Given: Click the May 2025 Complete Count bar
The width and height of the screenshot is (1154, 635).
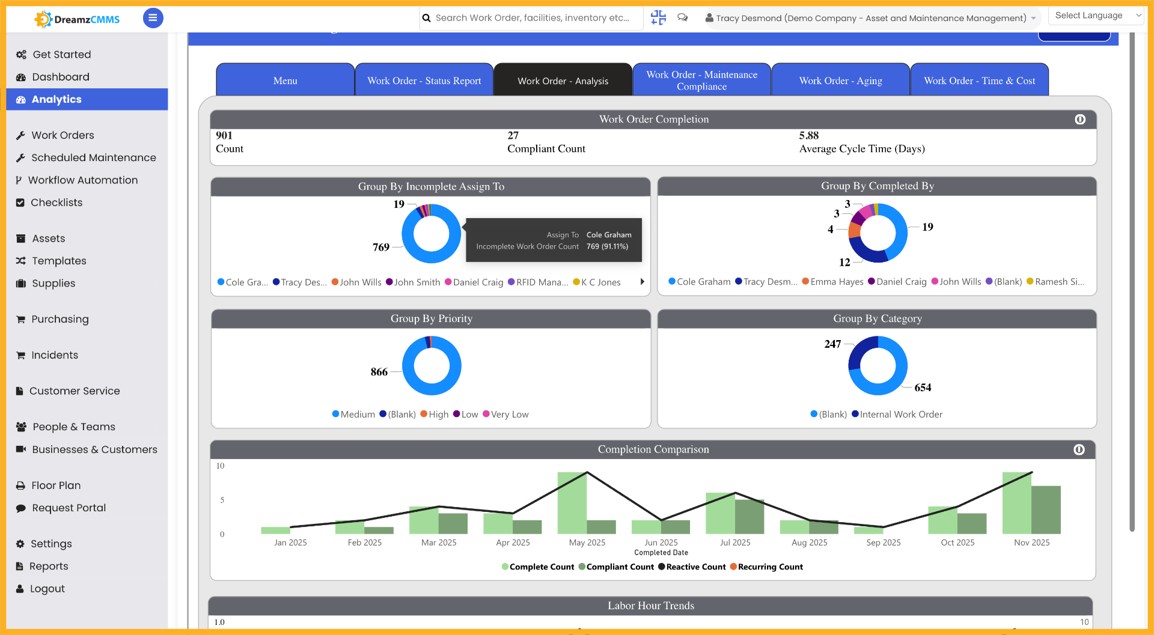Looking at the screenshot, I should 572,503.
